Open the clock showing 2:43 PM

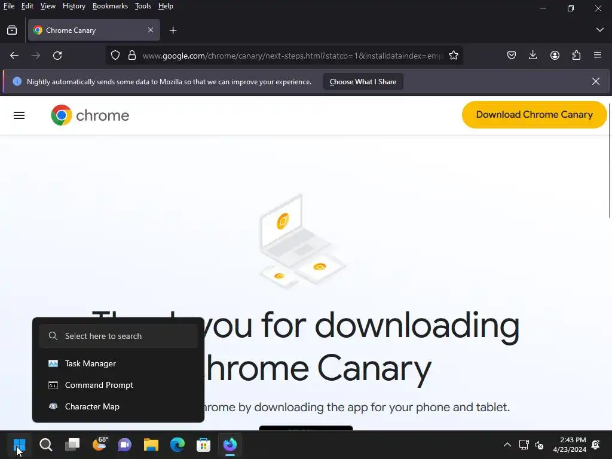point(570,445)
